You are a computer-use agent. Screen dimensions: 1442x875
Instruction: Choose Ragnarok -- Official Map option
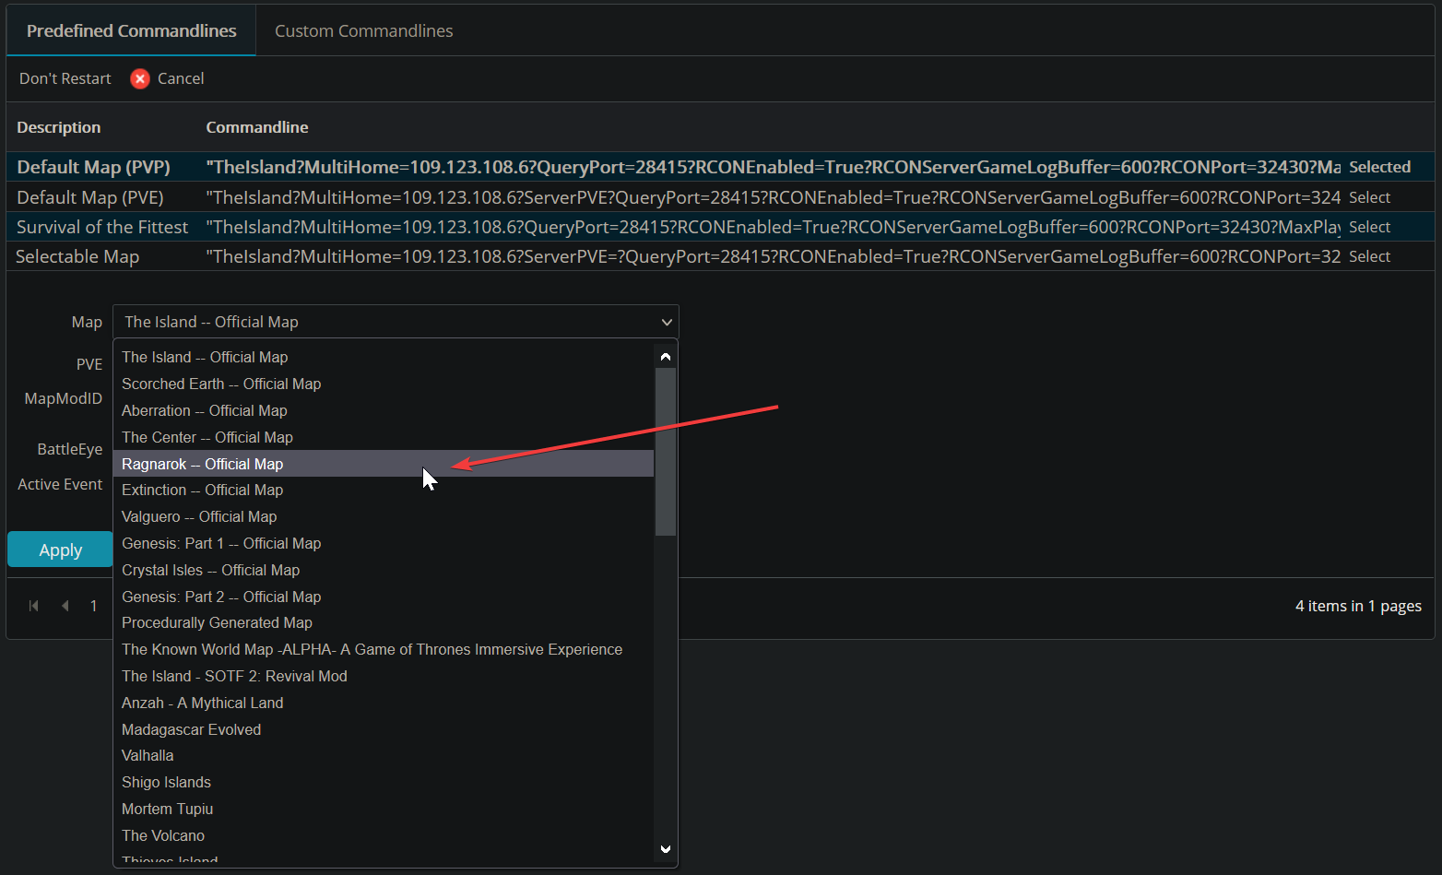pyautogui.click(x=203, y=464)
